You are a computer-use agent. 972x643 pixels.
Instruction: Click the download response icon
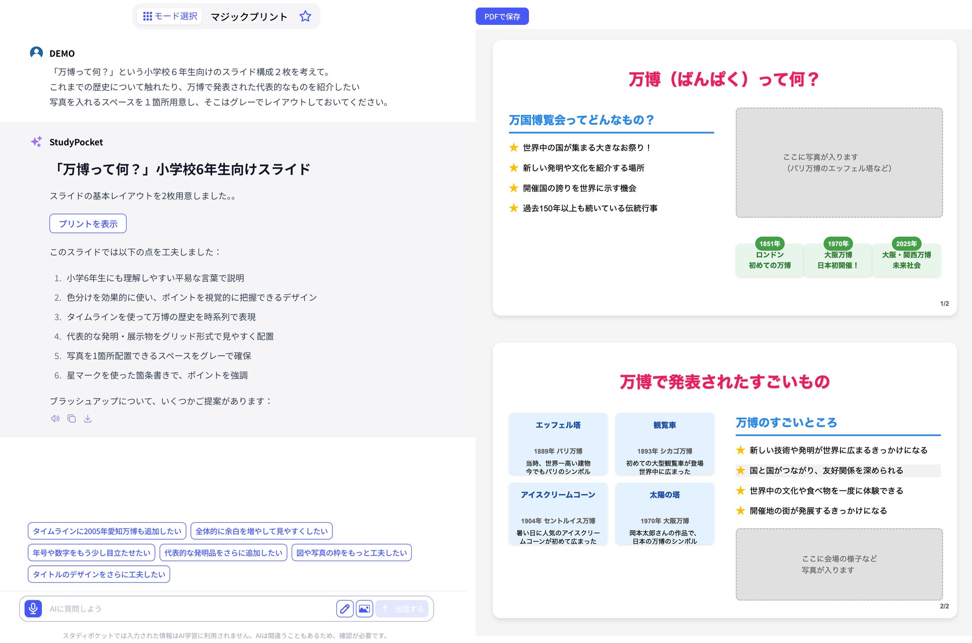click(88, 419)
